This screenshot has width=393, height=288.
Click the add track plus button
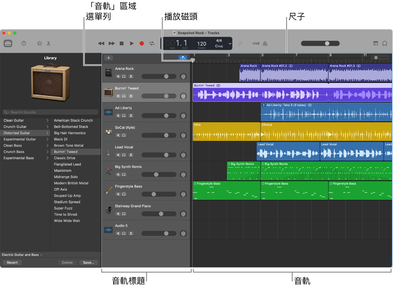point(109,58)
